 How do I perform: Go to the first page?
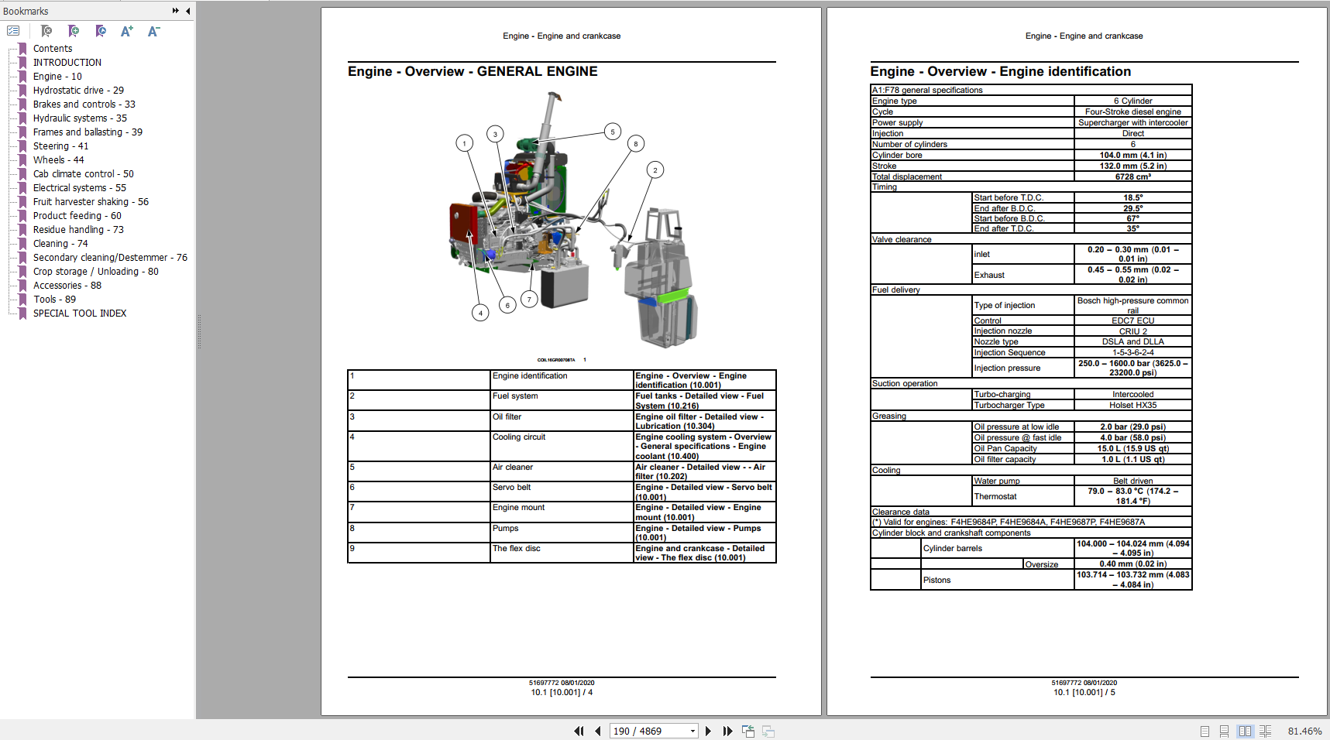(579, 731)
